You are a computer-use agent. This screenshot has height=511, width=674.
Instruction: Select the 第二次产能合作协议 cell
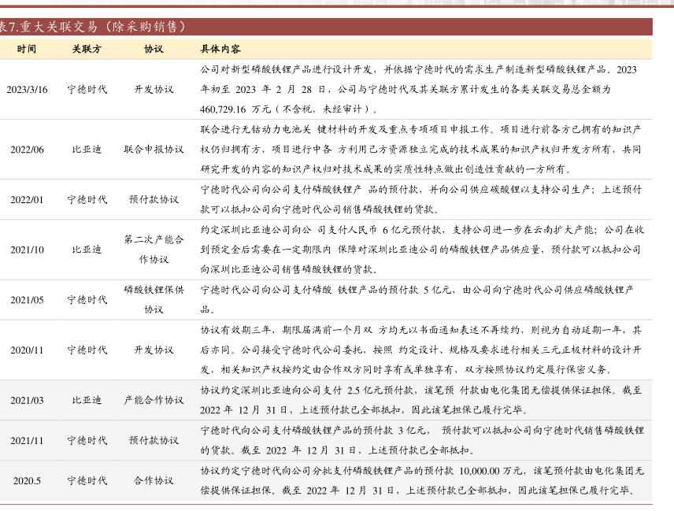[154, 249]
